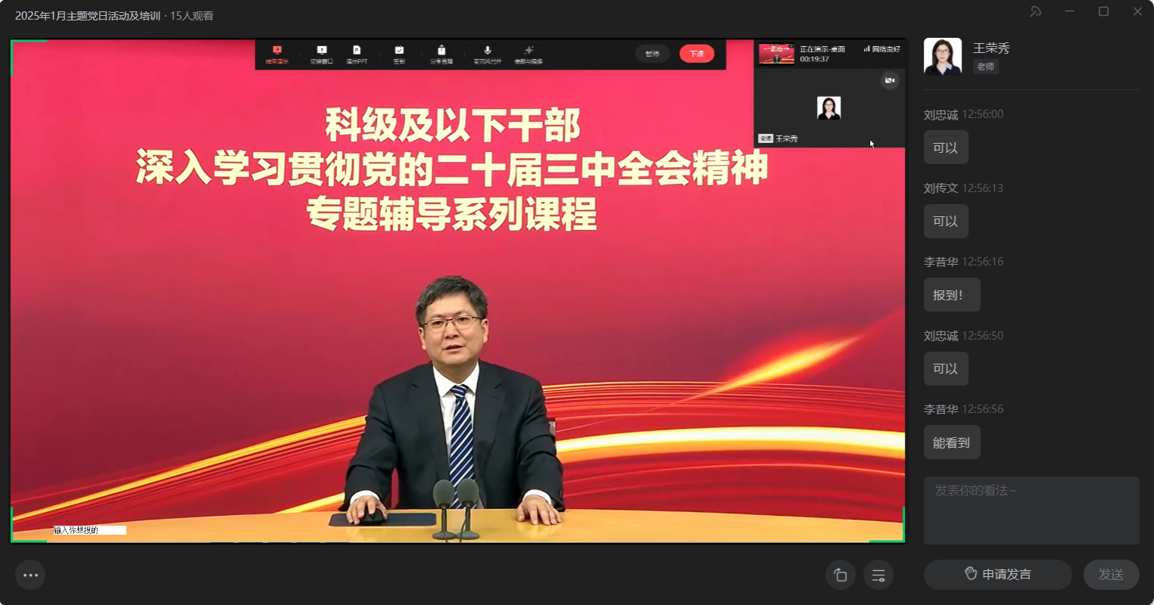Toggle the camera-off icon in teacher video panel

[890, 80]
